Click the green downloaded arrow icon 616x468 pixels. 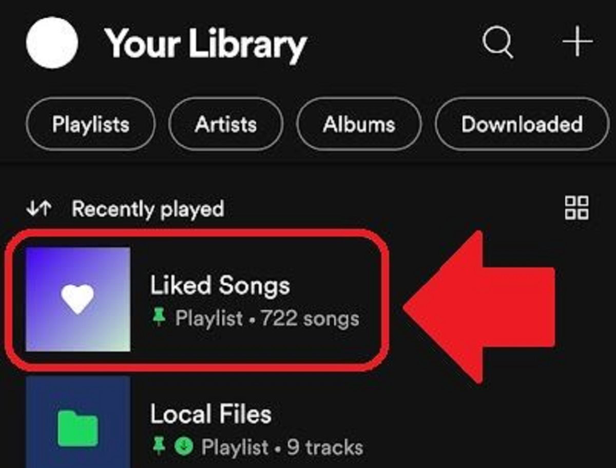(x=183, y=447)
